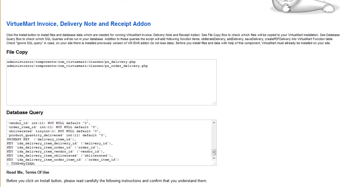Click the PRIMARY KEY line in query box
Image resolution: width=347 pixels, height=187 pixels.
pos(41,139)
